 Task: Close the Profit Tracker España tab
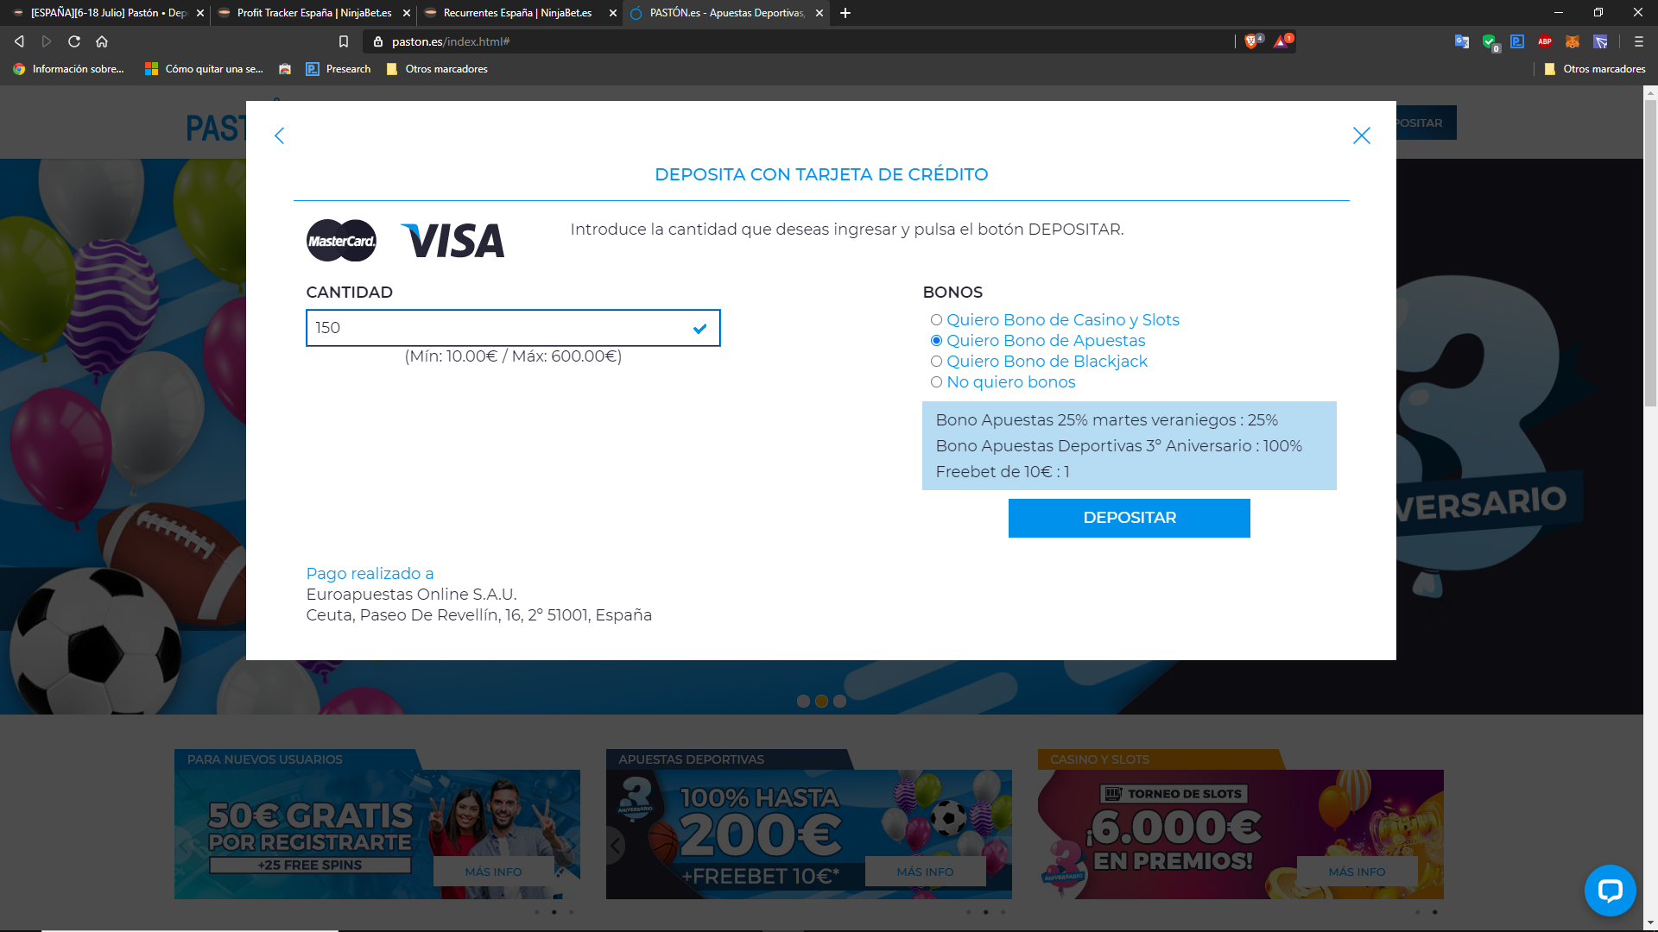[x=407, y=13]
